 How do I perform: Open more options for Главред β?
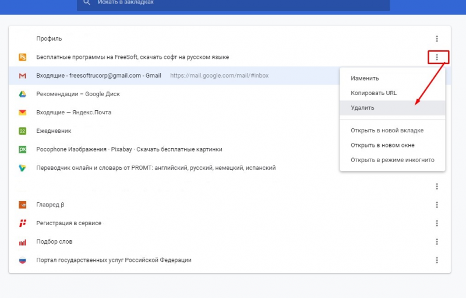pos(436,205)
